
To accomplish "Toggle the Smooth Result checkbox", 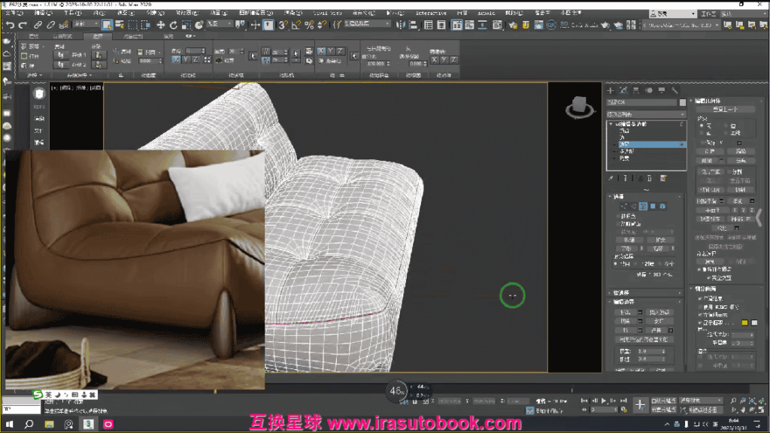I will (x=700, y=298).
